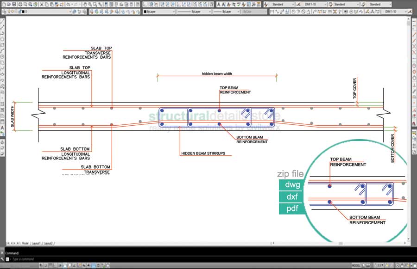Click the pdf file format button
This screenshot has height=269, width=417.
291,208
